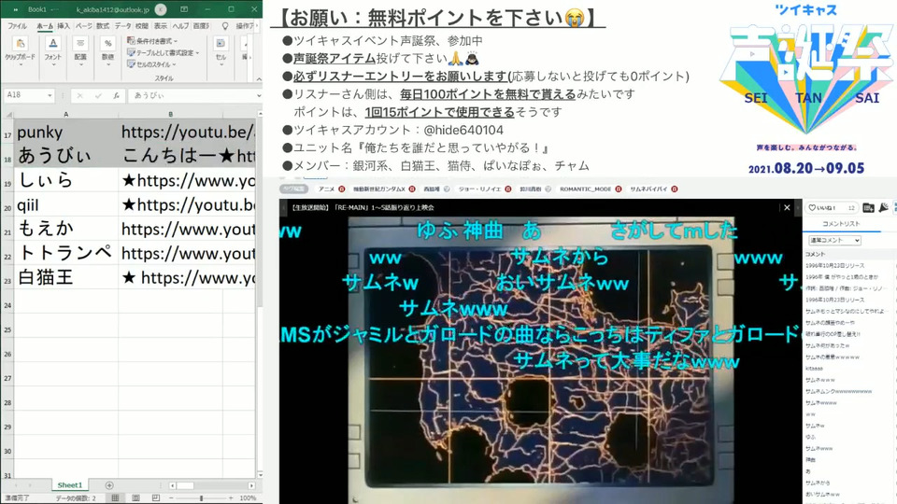The width and height of the screenshot is (897, 504).
Task: Expand the formula bar with chevron
Action: 259,95
